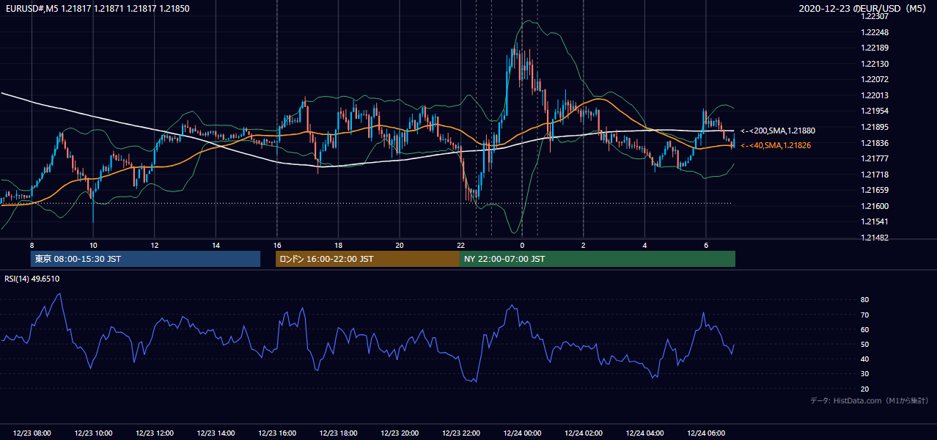This screenshot has height=440, width=937.
Task: Click hour tick 22 under price chart
Action: click(x=461, y=245)
